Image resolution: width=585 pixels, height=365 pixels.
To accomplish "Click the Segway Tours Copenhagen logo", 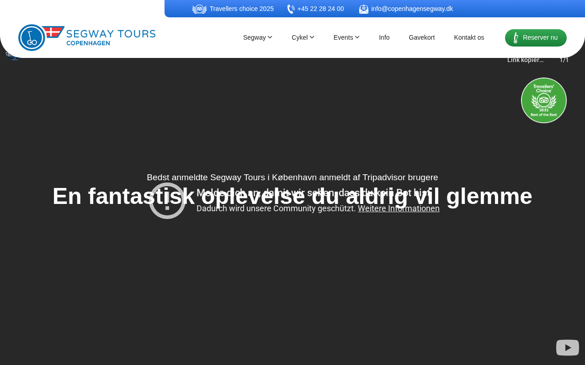I will point(87,37).
